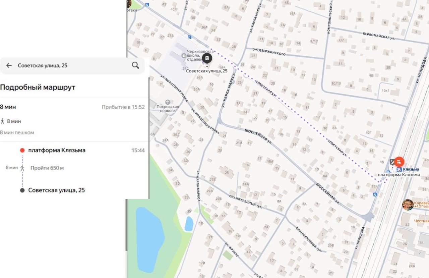The width and height of the screenshot is (429, 278).
Task: Click the Советская улица, 25 label under the map pin
Action: (207, 71)
